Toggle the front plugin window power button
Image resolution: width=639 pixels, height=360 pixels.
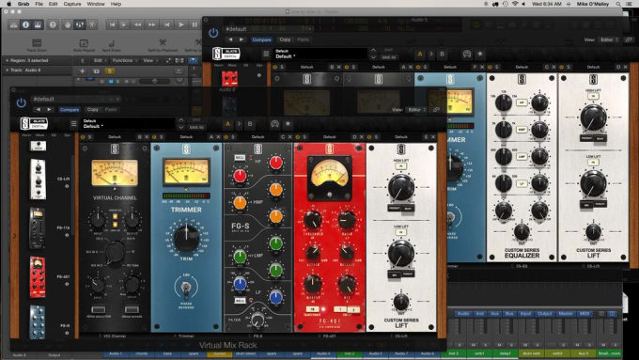click(22, 103)
